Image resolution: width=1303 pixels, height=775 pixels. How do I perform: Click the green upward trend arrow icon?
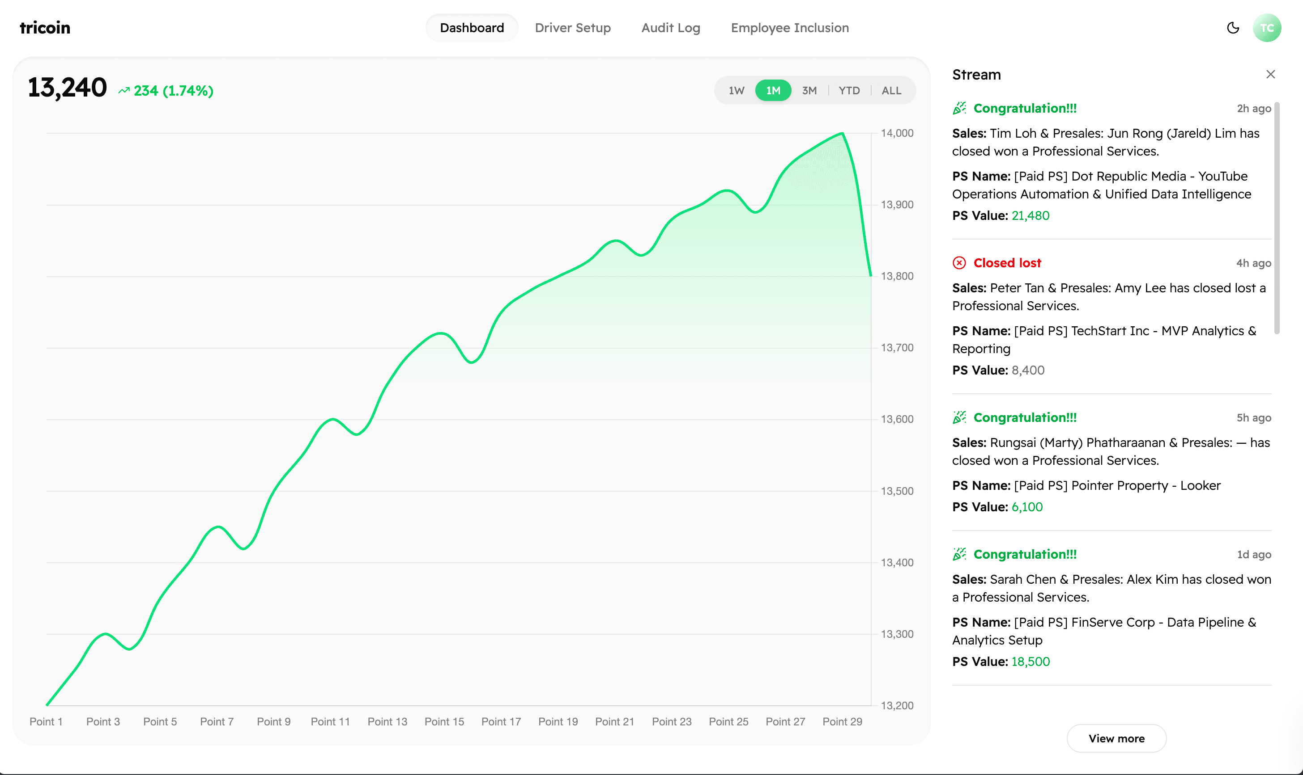[x=124, y=91]
